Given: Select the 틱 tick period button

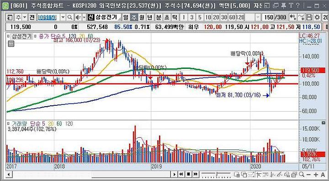Looking at the screenshot, I should (175, 17).
